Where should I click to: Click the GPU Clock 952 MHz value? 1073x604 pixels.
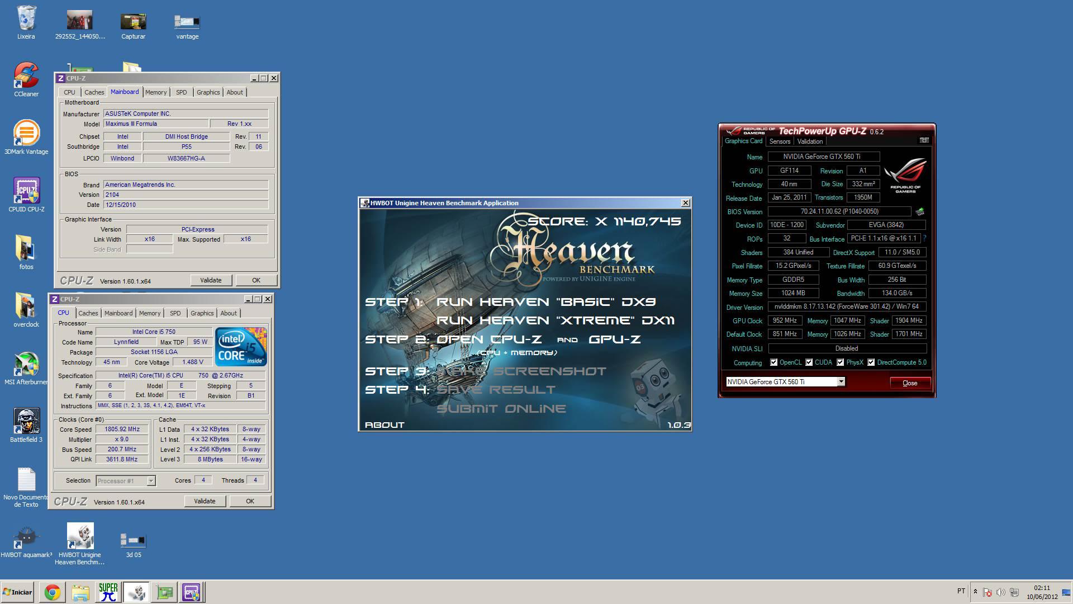click(785, 320)
